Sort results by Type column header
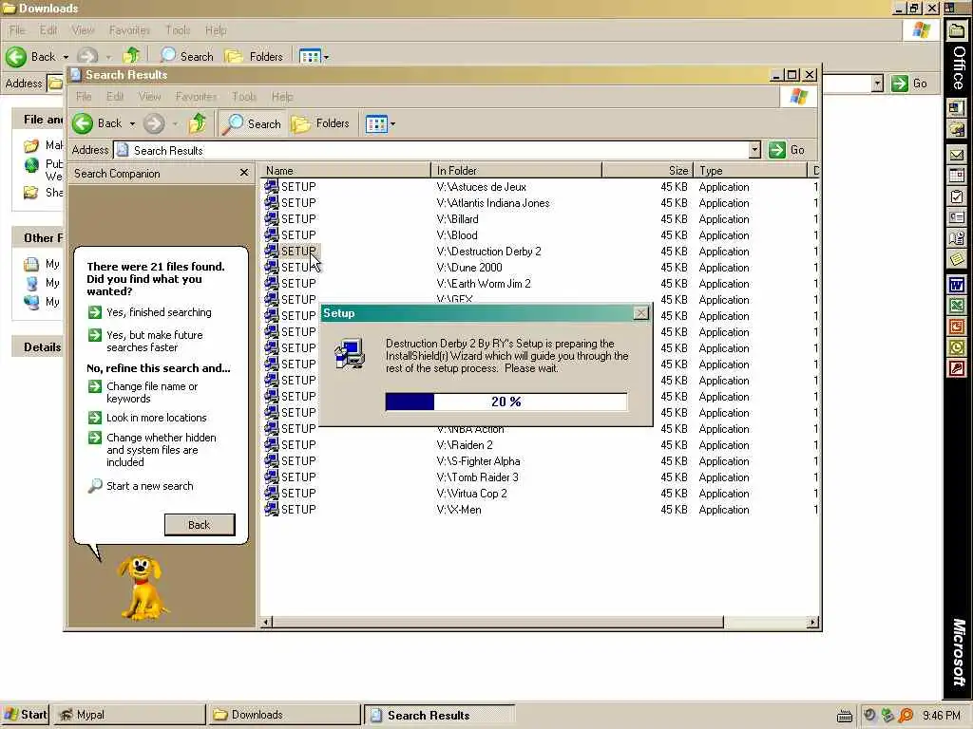The width and height of the screenshot is (973, 729). click(x=750, y=171)
